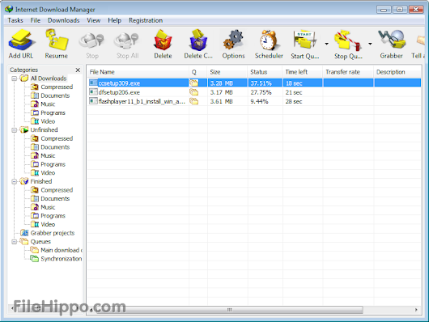429x322 pixels.
Task: Select the Finished category
Action: [41, 181]
